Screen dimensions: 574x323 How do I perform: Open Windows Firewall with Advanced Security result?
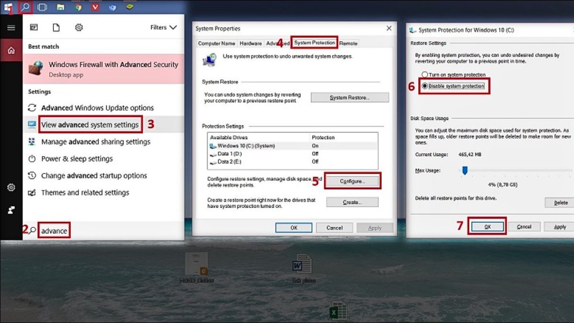[x=103, y=68]
